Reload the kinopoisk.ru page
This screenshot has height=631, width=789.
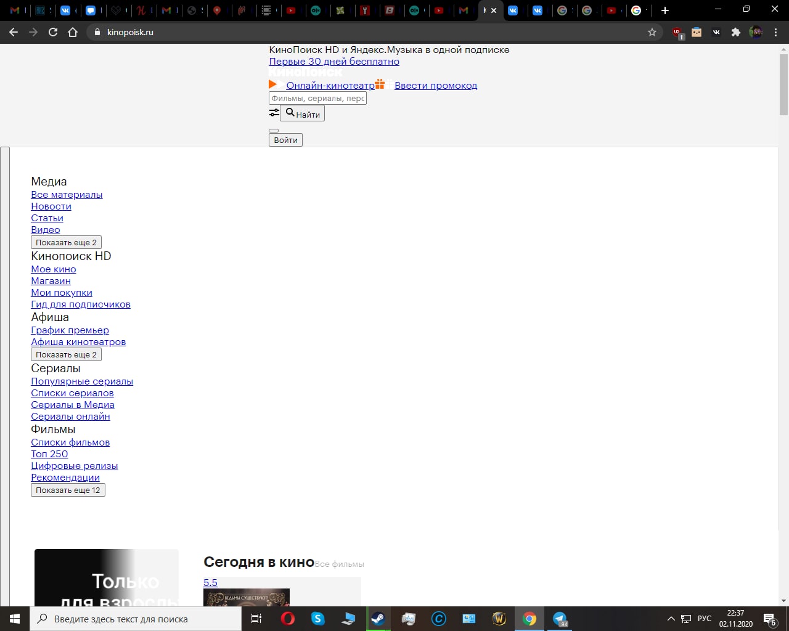[53, 32]
